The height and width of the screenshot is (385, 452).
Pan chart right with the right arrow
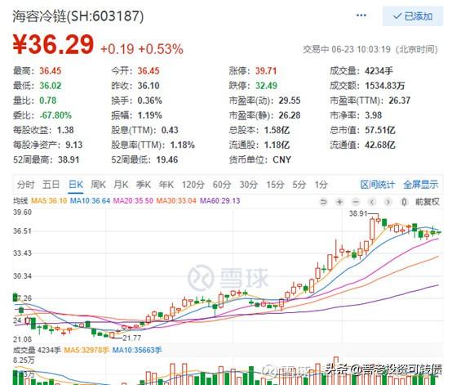click(x=388, y=202)
